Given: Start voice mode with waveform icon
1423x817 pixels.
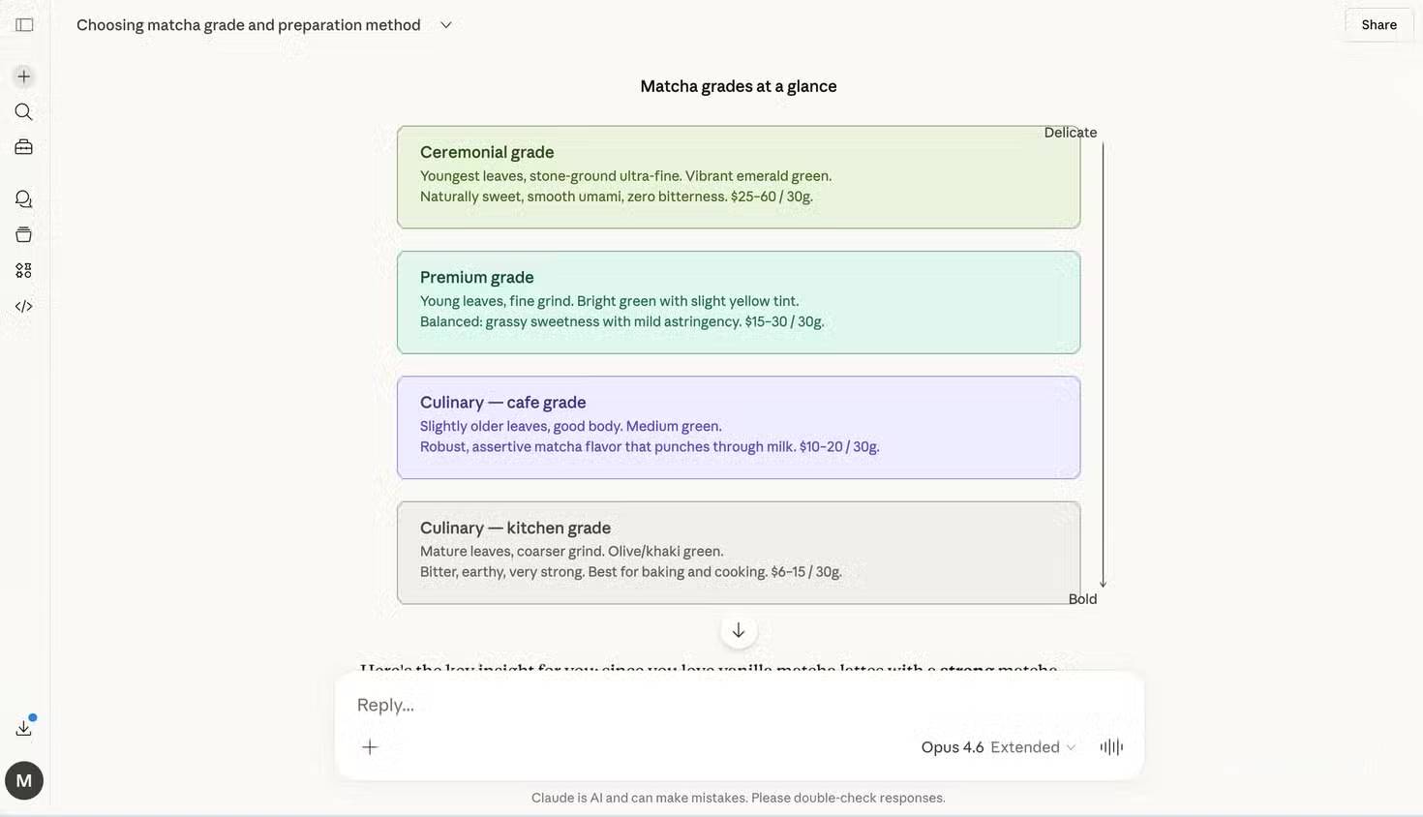Looking at the screenshot, I should [x=1111, y=747].
